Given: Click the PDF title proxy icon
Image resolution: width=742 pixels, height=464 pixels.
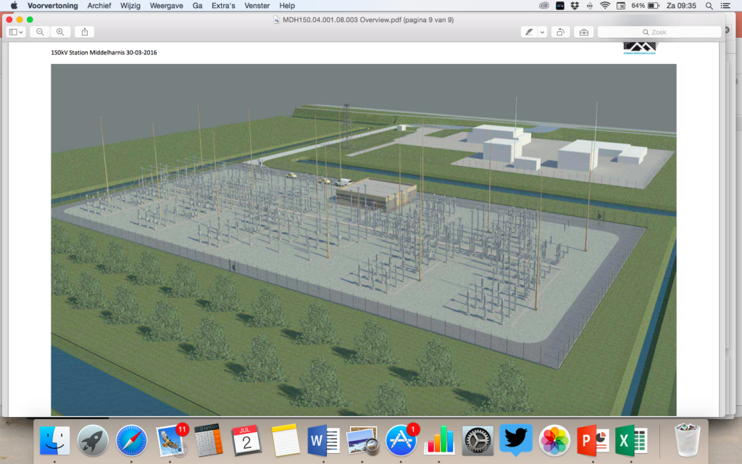Looking at the screenshot, I should 276,20.
